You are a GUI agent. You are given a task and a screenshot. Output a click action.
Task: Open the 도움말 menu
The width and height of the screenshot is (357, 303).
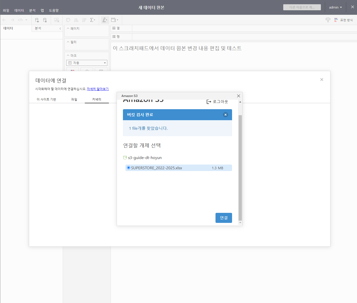point(54,10)
